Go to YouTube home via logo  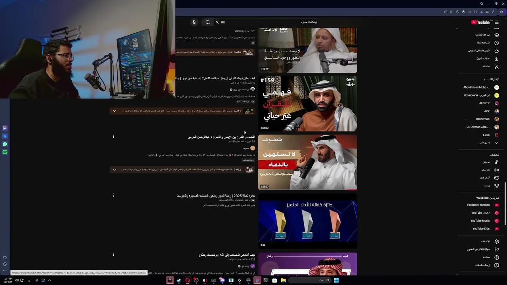coord(480,22)
